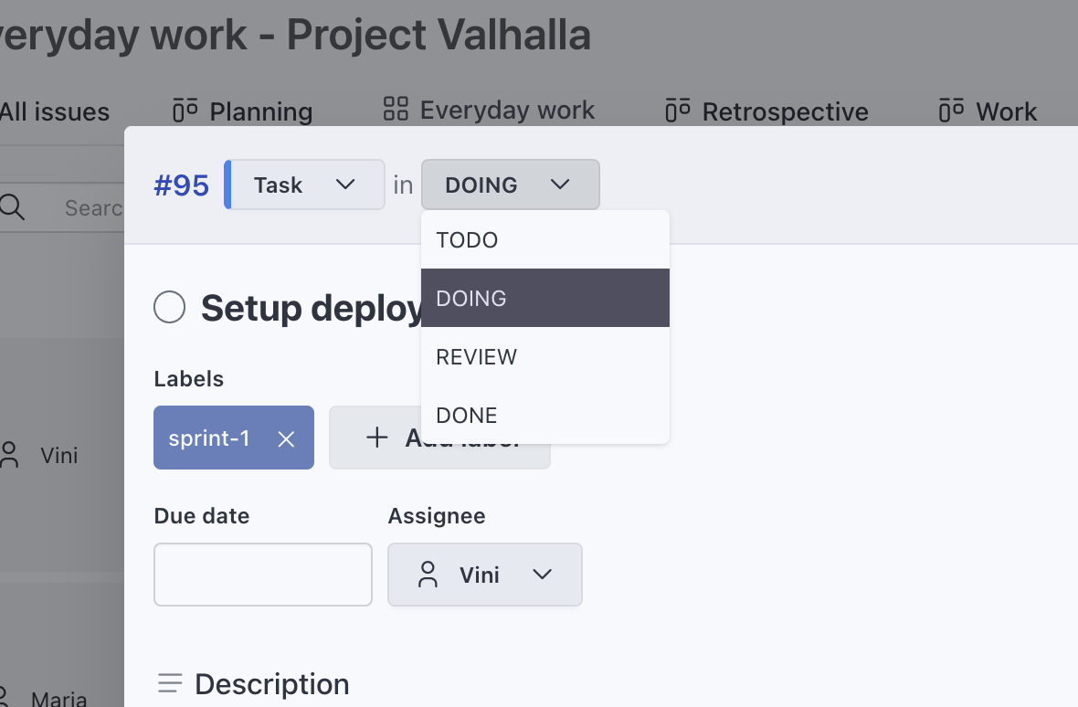
Task: Click the lines icon beside Description
Action: 170,683
